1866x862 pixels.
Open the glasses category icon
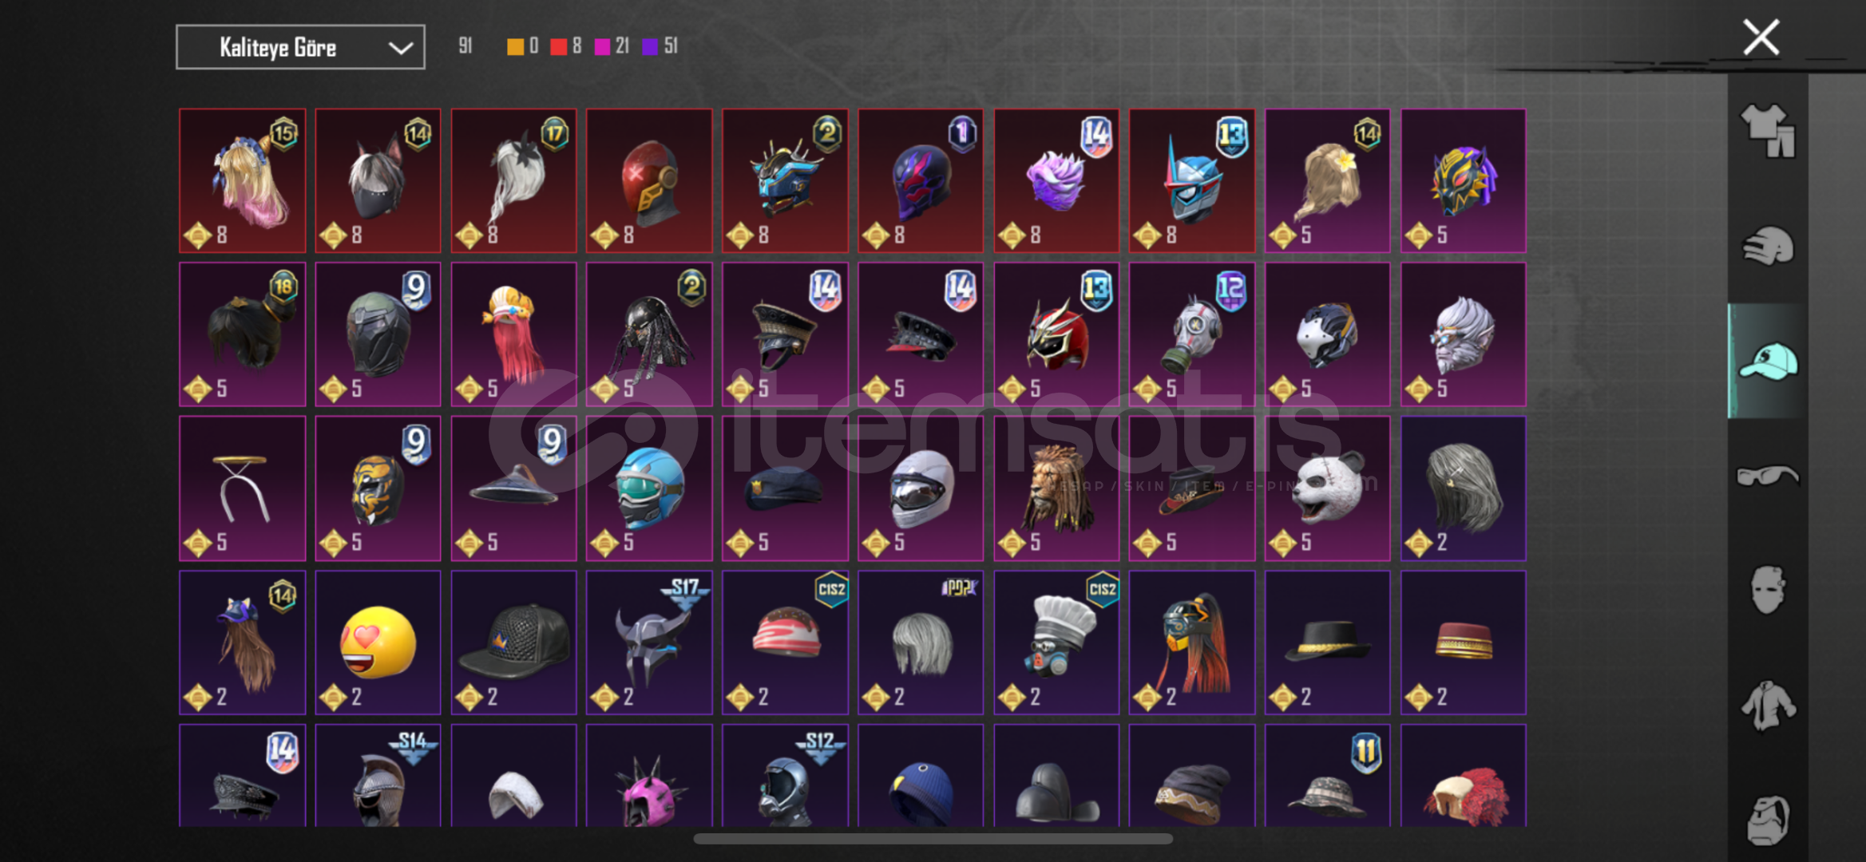point(1768,476)
